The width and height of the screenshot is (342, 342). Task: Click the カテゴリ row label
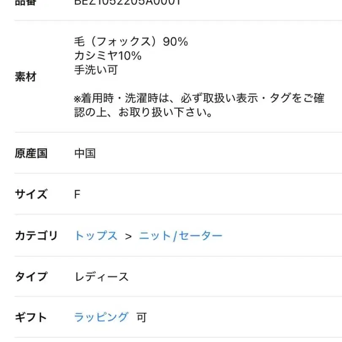36,236
